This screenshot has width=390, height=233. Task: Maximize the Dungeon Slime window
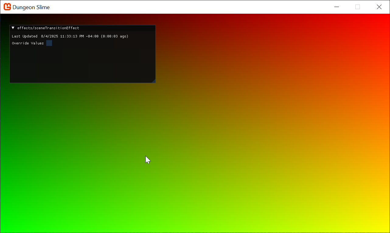357,7
